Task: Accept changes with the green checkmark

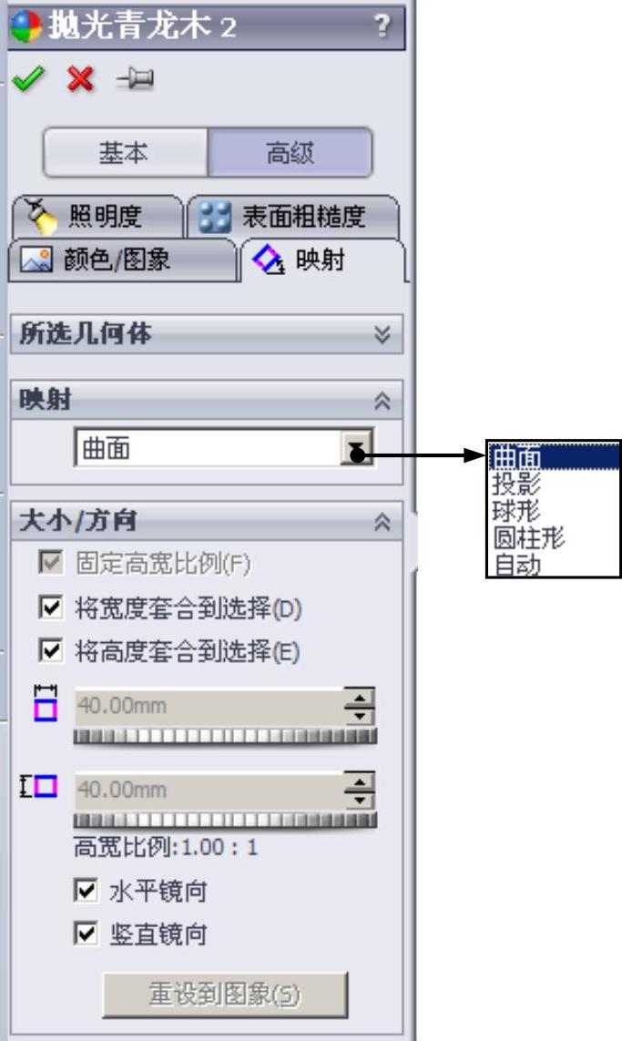Action: [28, 79]
